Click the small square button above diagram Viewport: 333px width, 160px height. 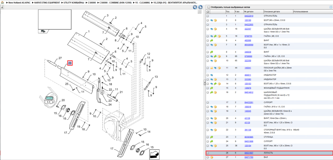click(199, 12)
